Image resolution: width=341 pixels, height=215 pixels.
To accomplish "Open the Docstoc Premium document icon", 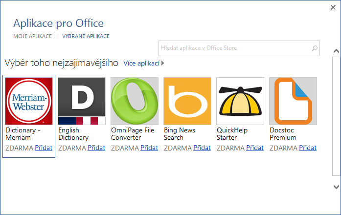I will pyautogui.click(x=293, y=101).
